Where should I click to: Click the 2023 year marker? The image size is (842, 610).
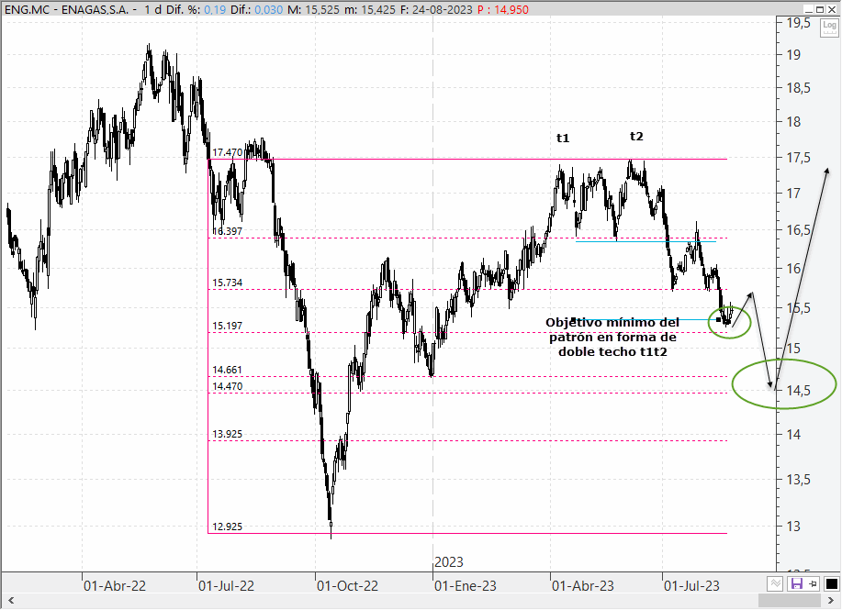(448, 562)
